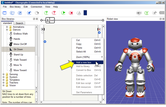
Task: Click the box library scroll up arrow
Action: coord(36,27)
